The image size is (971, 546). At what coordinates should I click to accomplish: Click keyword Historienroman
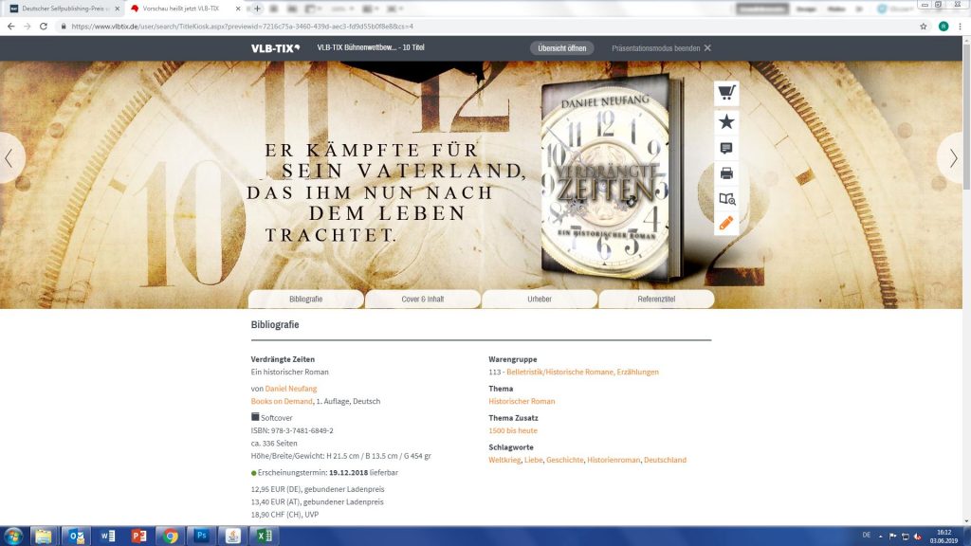click(614, 460)
